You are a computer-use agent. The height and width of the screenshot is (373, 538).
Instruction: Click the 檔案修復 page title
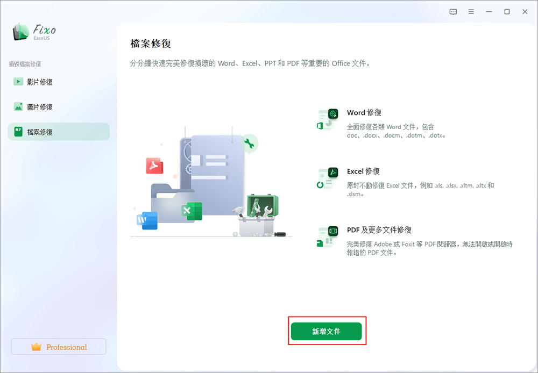coord(151,44)
